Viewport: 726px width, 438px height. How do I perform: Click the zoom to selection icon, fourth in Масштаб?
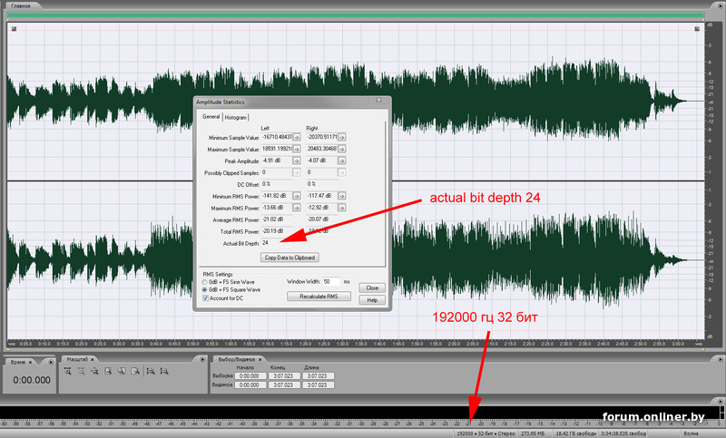pyautogui.click(x=108, y=371)
